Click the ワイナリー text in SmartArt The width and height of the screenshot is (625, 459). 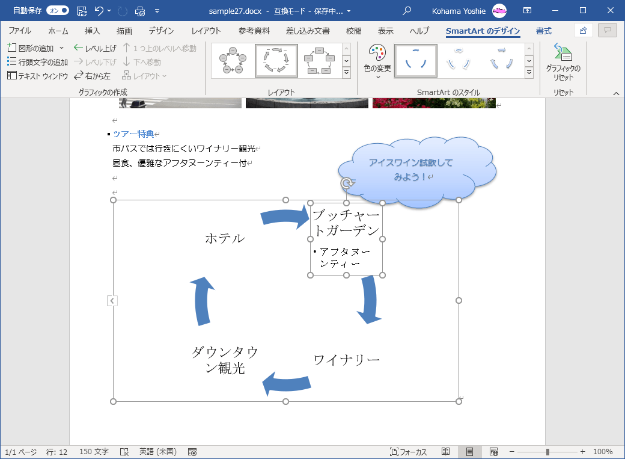346,360
